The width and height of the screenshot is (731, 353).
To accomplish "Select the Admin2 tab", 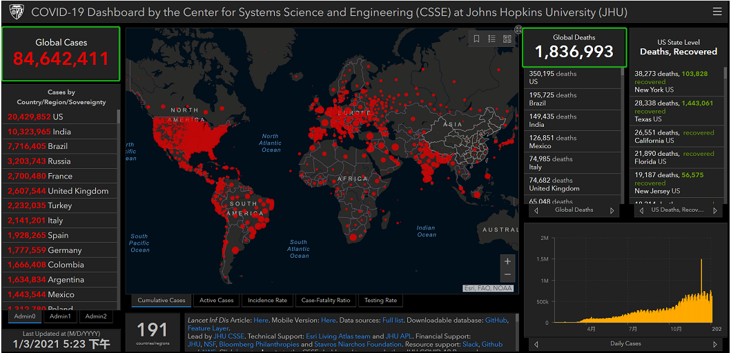I will (96, 316).
